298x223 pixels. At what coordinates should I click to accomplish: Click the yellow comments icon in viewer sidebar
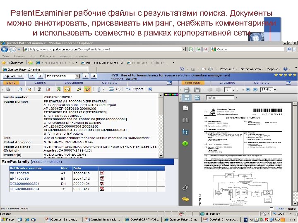[x=185, y=199]
